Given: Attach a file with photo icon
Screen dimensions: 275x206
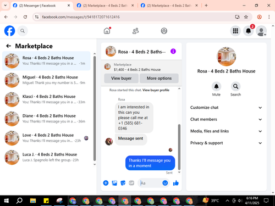Looking at the screenshot, I should coord(114,183).
